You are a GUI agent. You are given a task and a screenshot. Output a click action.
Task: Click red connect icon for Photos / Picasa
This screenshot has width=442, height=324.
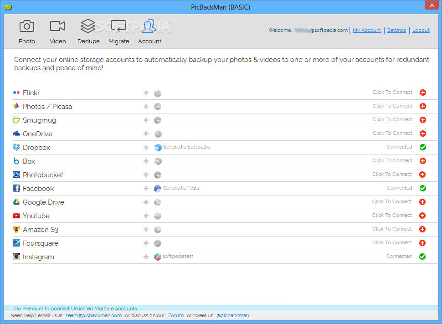click(x=422, y=106)
